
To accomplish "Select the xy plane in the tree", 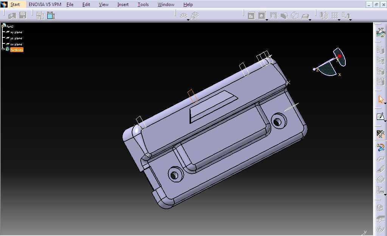I will pos(16,32).
